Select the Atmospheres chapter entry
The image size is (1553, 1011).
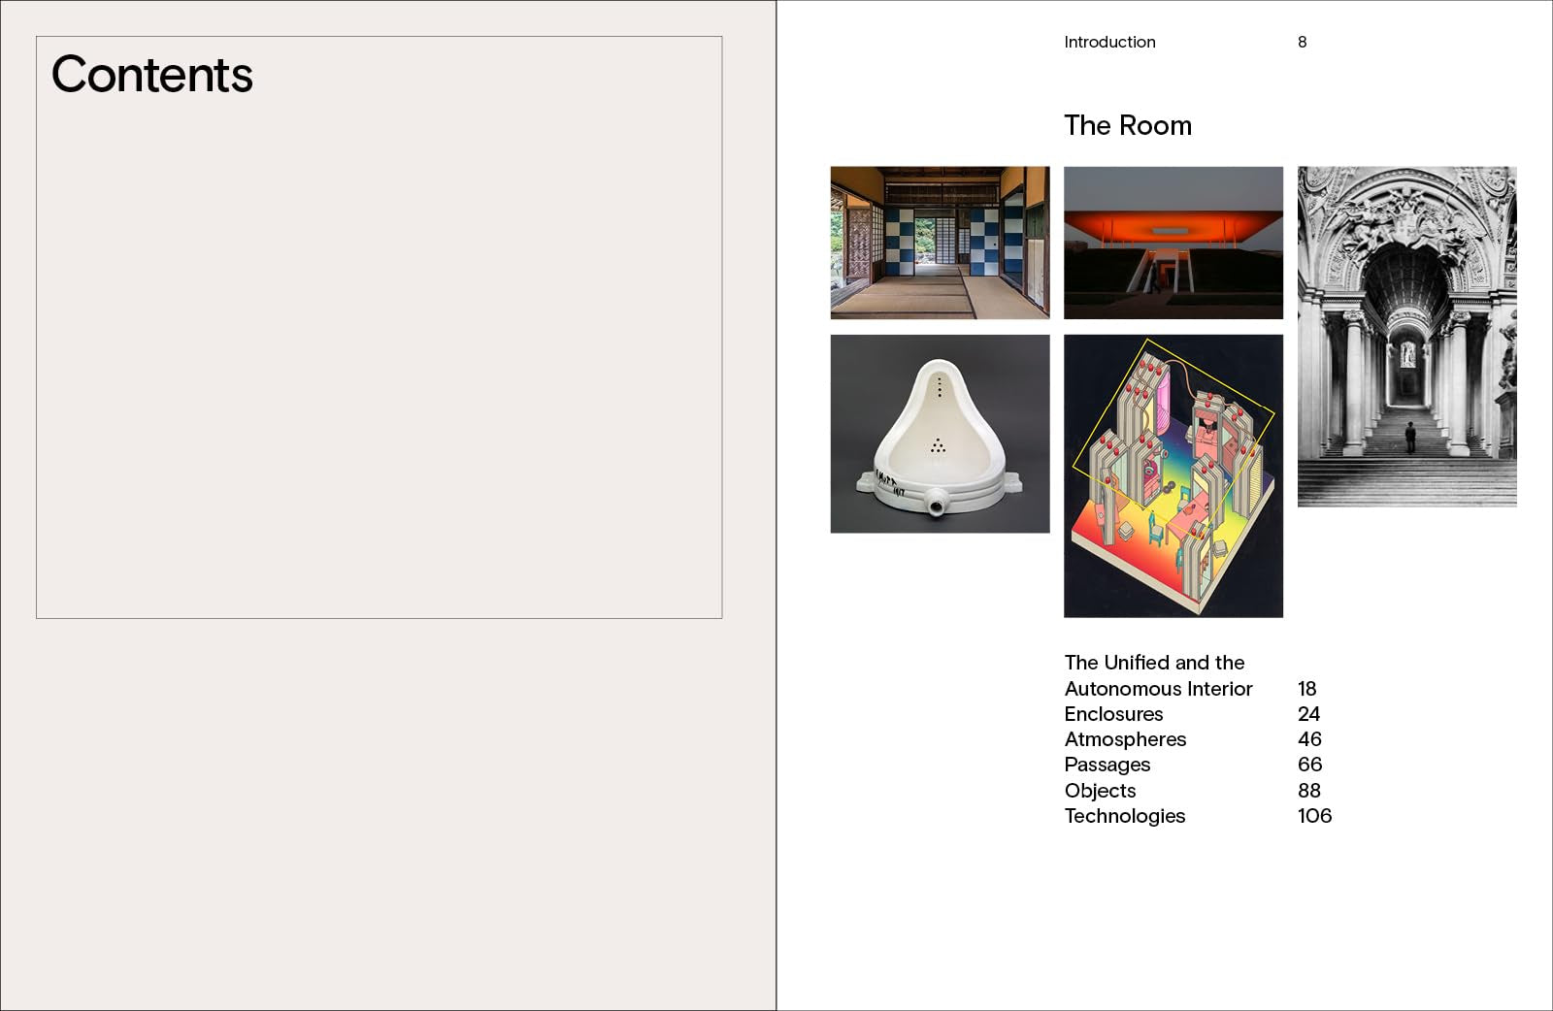click(x=1125, y=739)
